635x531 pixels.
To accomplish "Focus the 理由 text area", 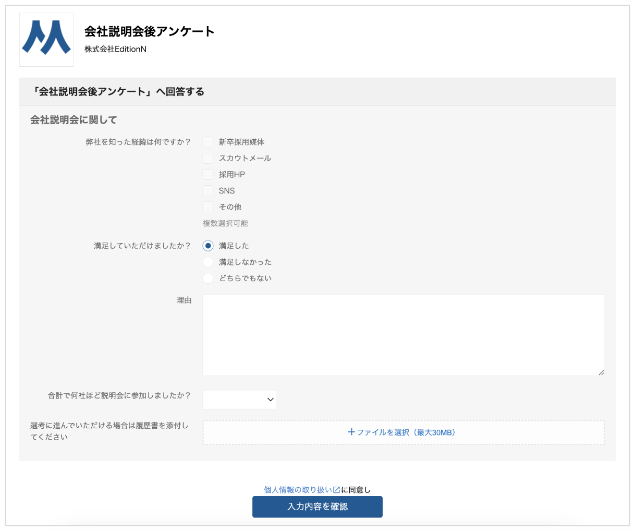I will click(x=403, y=335).
